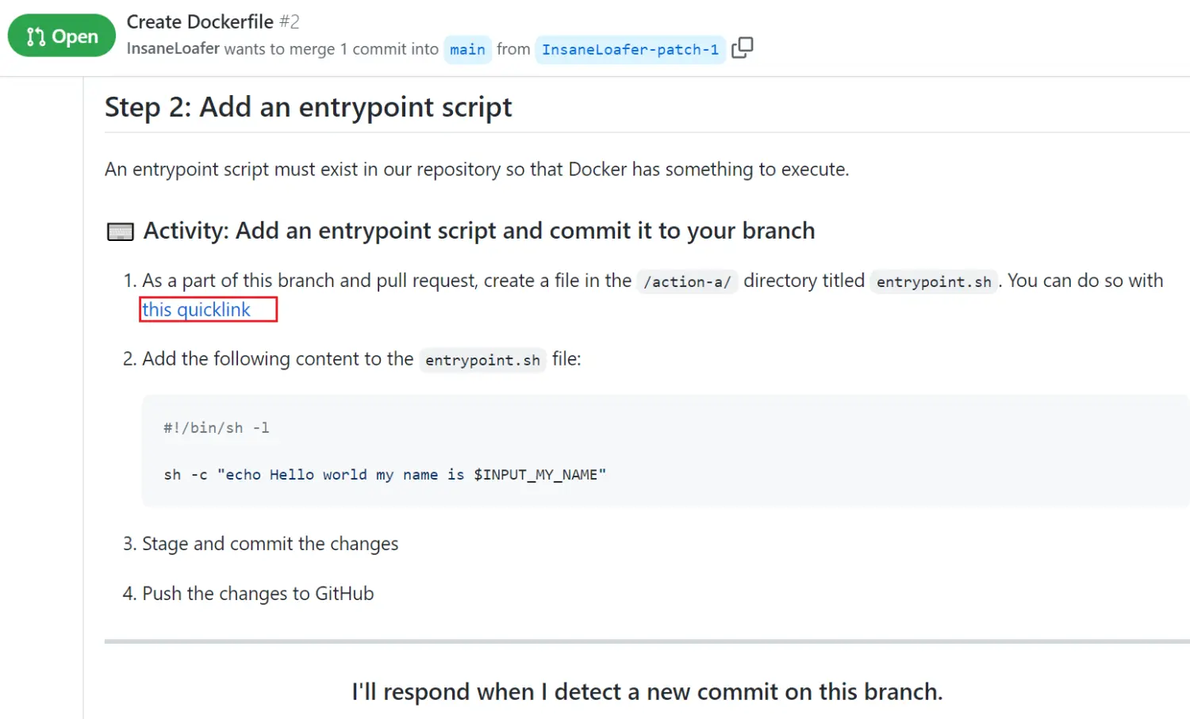Click "Push the changes to GitHub" list item
Viewport: 1190px width, 719px height.
(x=258, y=594)
